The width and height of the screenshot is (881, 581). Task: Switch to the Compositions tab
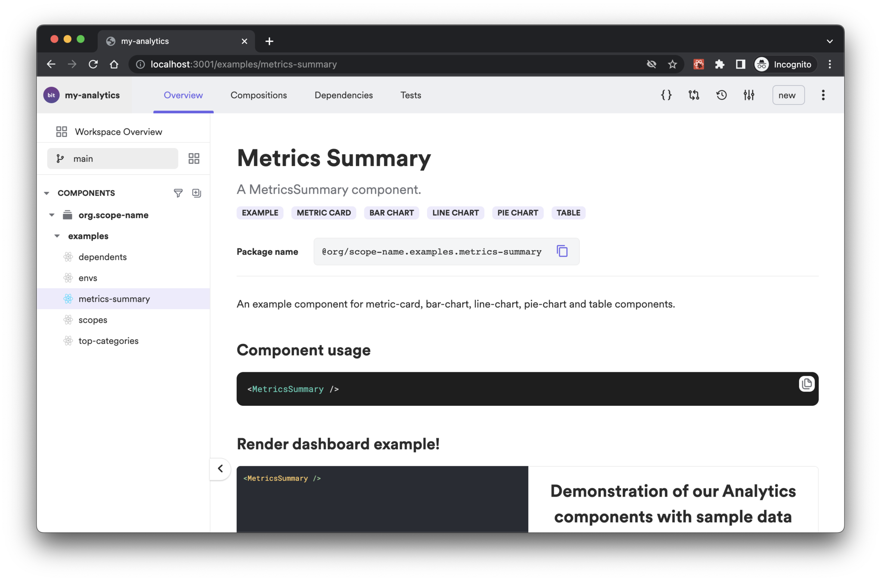[258, 95]
